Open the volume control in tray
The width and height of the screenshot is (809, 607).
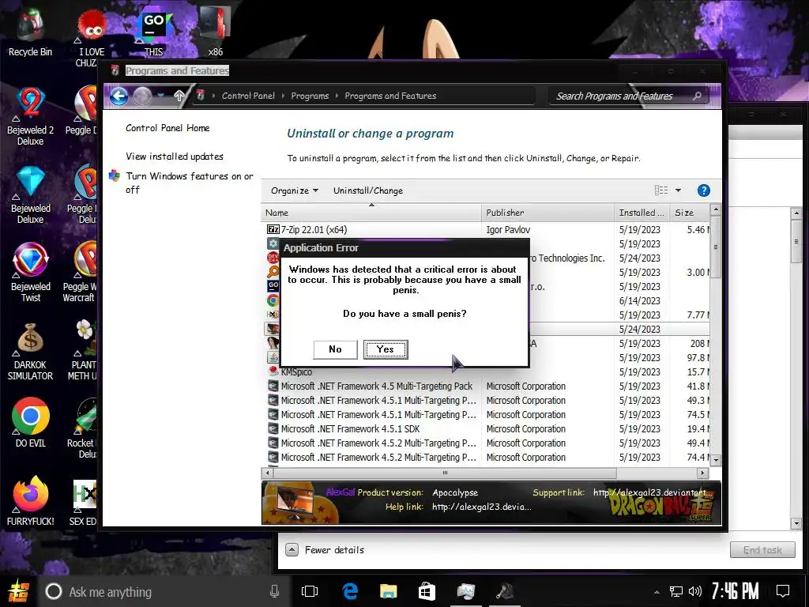coord(695,591)
